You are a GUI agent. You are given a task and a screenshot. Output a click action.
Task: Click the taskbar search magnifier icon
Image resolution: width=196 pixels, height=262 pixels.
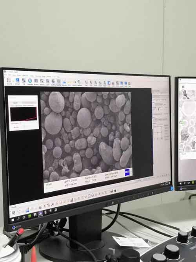(x=18, y=218)
